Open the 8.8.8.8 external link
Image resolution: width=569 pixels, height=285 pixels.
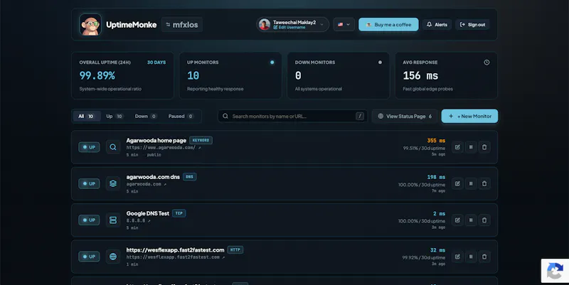tap(138, 220)
